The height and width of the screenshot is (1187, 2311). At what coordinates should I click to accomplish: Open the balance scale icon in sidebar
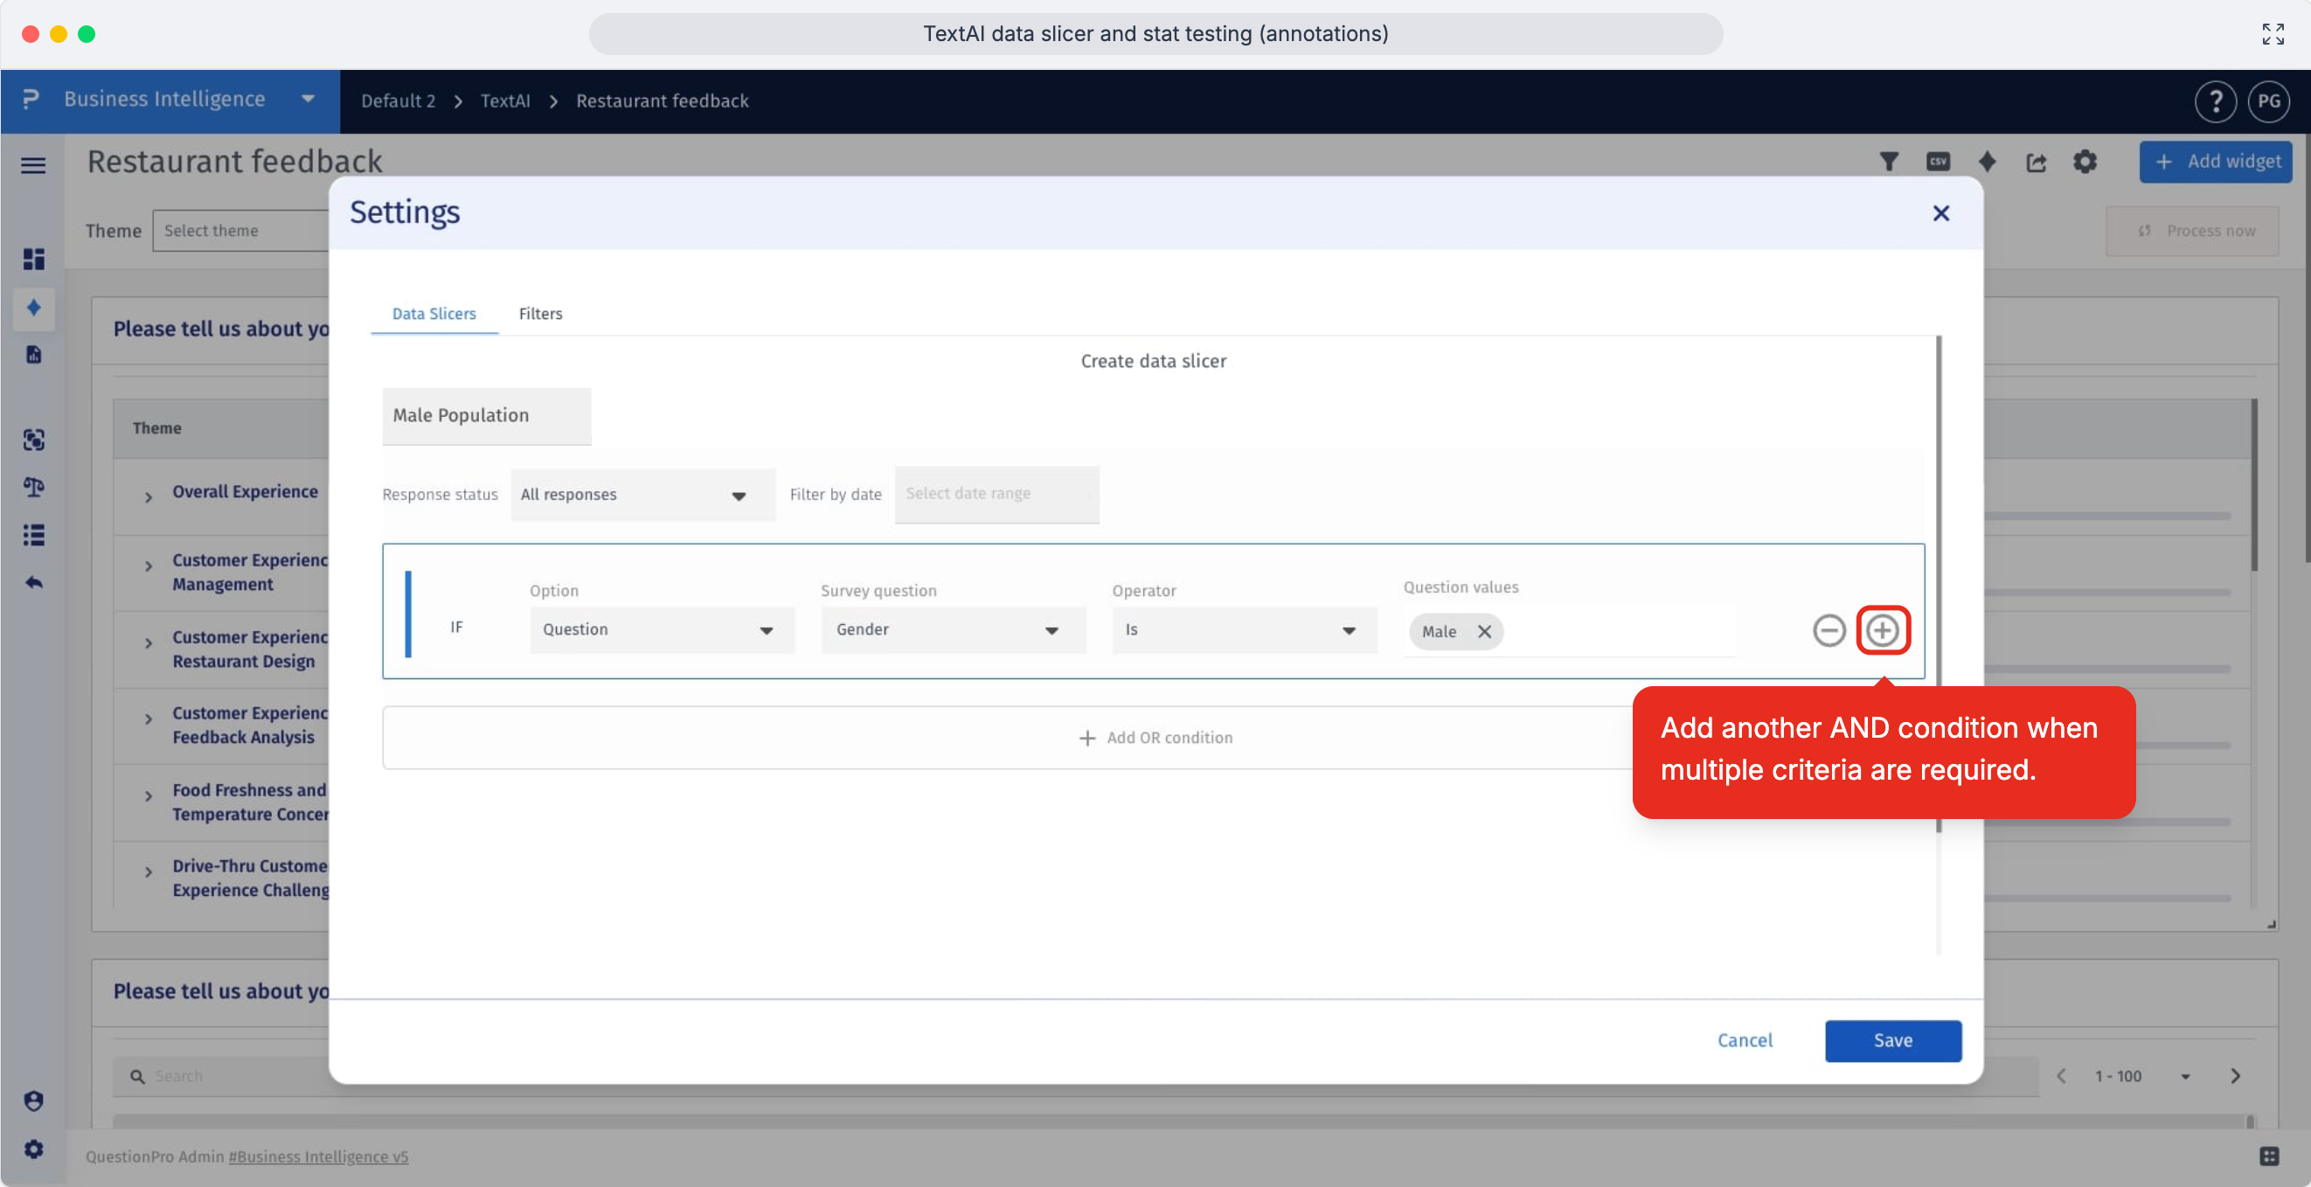(33, 487)
